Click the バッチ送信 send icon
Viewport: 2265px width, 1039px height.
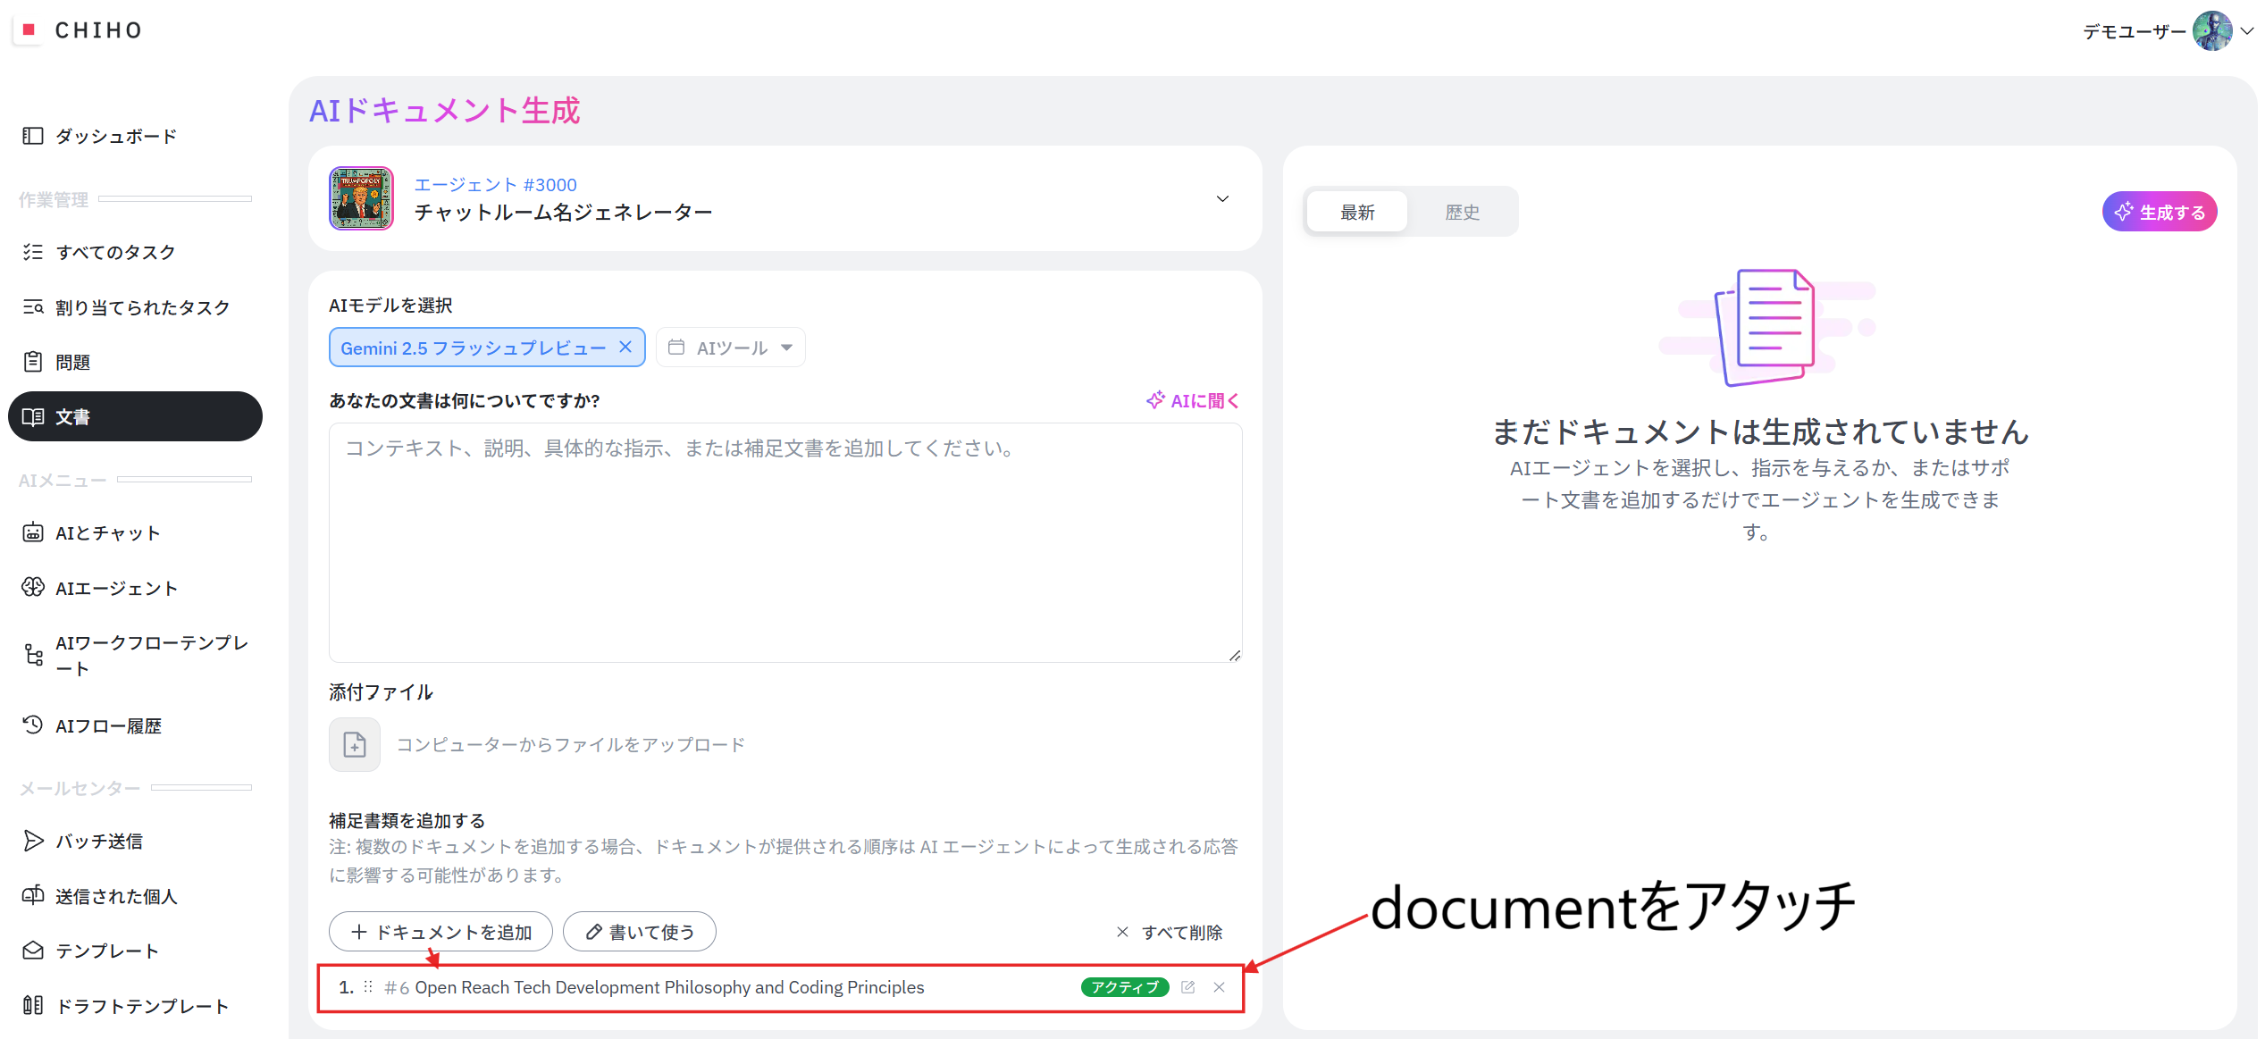[x=33, y=841]
